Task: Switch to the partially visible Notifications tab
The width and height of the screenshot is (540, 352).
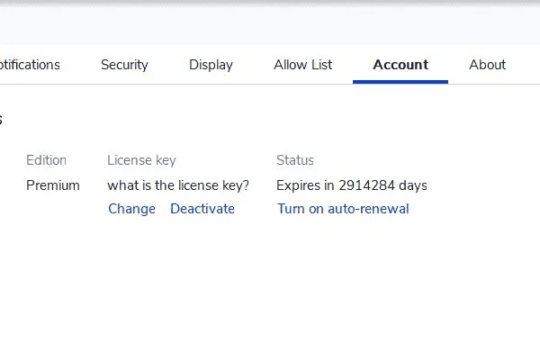Action: (x=30, y=65)
